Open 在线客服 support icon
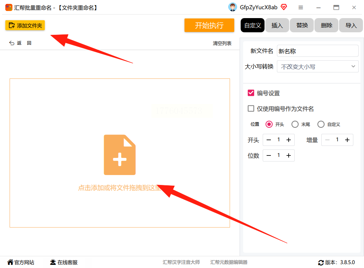Image resolution: width=364 pixels, height=268 pixels. coord(53,262)
